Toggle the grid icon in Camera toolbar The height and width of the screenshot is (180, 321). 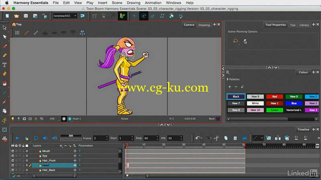[x=17, y=33]
